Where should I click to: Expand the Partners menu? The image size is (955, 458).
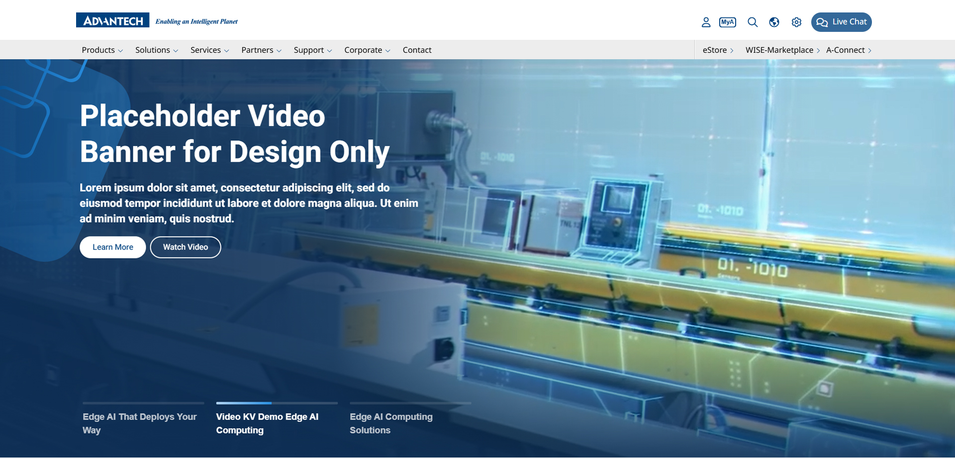coord(261,50)
